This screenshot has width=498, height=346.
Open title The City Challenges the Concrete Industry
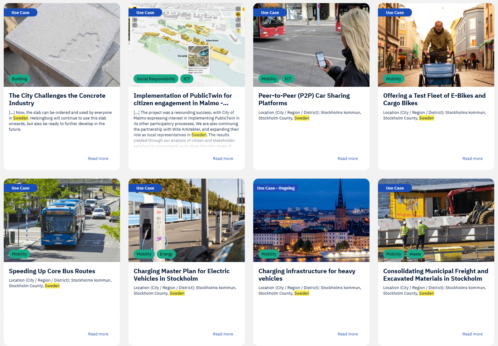pyautogui.click(x=57, y=99)
